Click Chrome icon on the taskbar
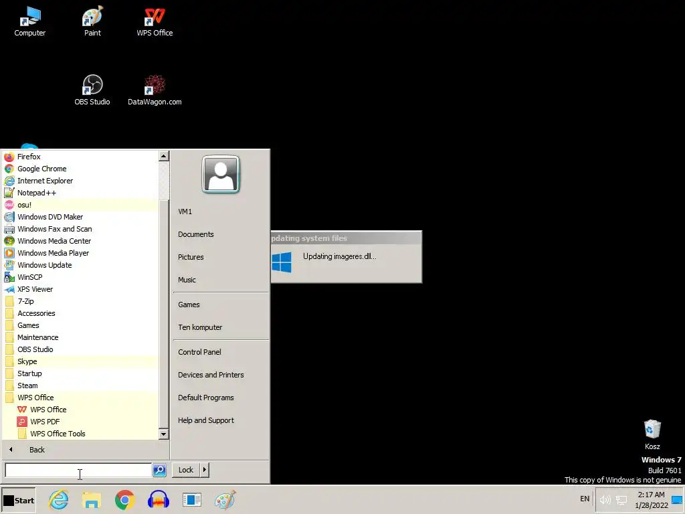This screenshot has height=514, width=685. pyautogui.click(x=125, y=500)
